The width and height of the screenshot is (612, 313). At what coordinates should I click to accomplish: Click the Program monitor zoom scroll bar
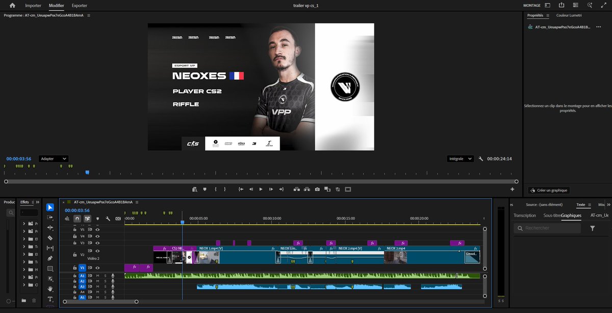tap(261, 181)
